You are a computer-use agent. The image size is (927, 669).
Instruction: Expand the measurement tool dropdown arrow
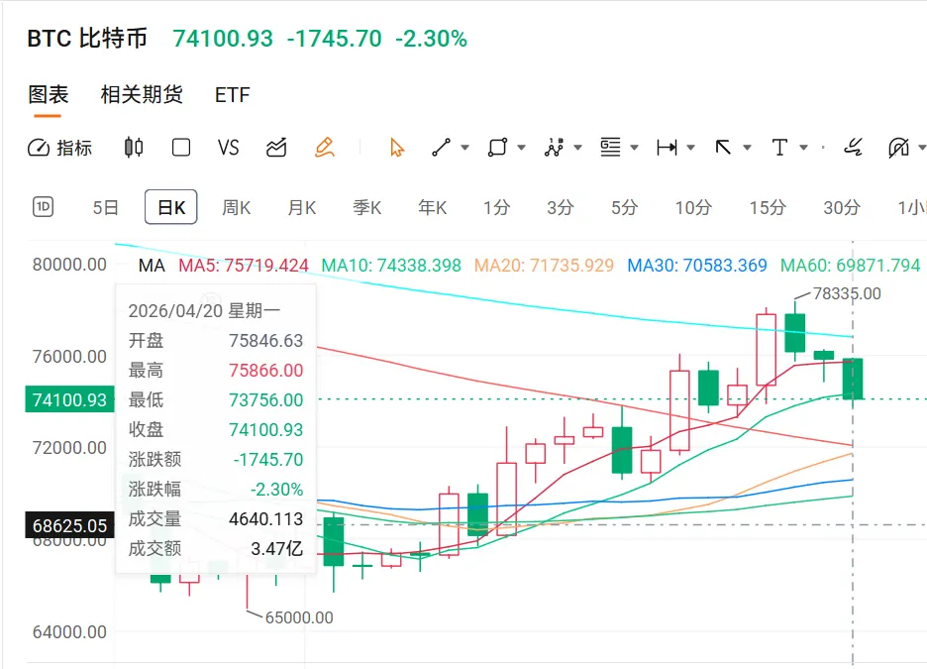[x=690, y=148]
